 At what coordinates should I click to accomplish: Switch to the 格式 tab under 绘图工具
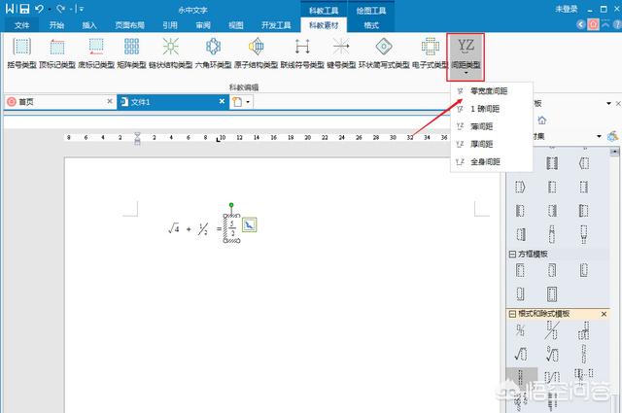click(371, 25)
